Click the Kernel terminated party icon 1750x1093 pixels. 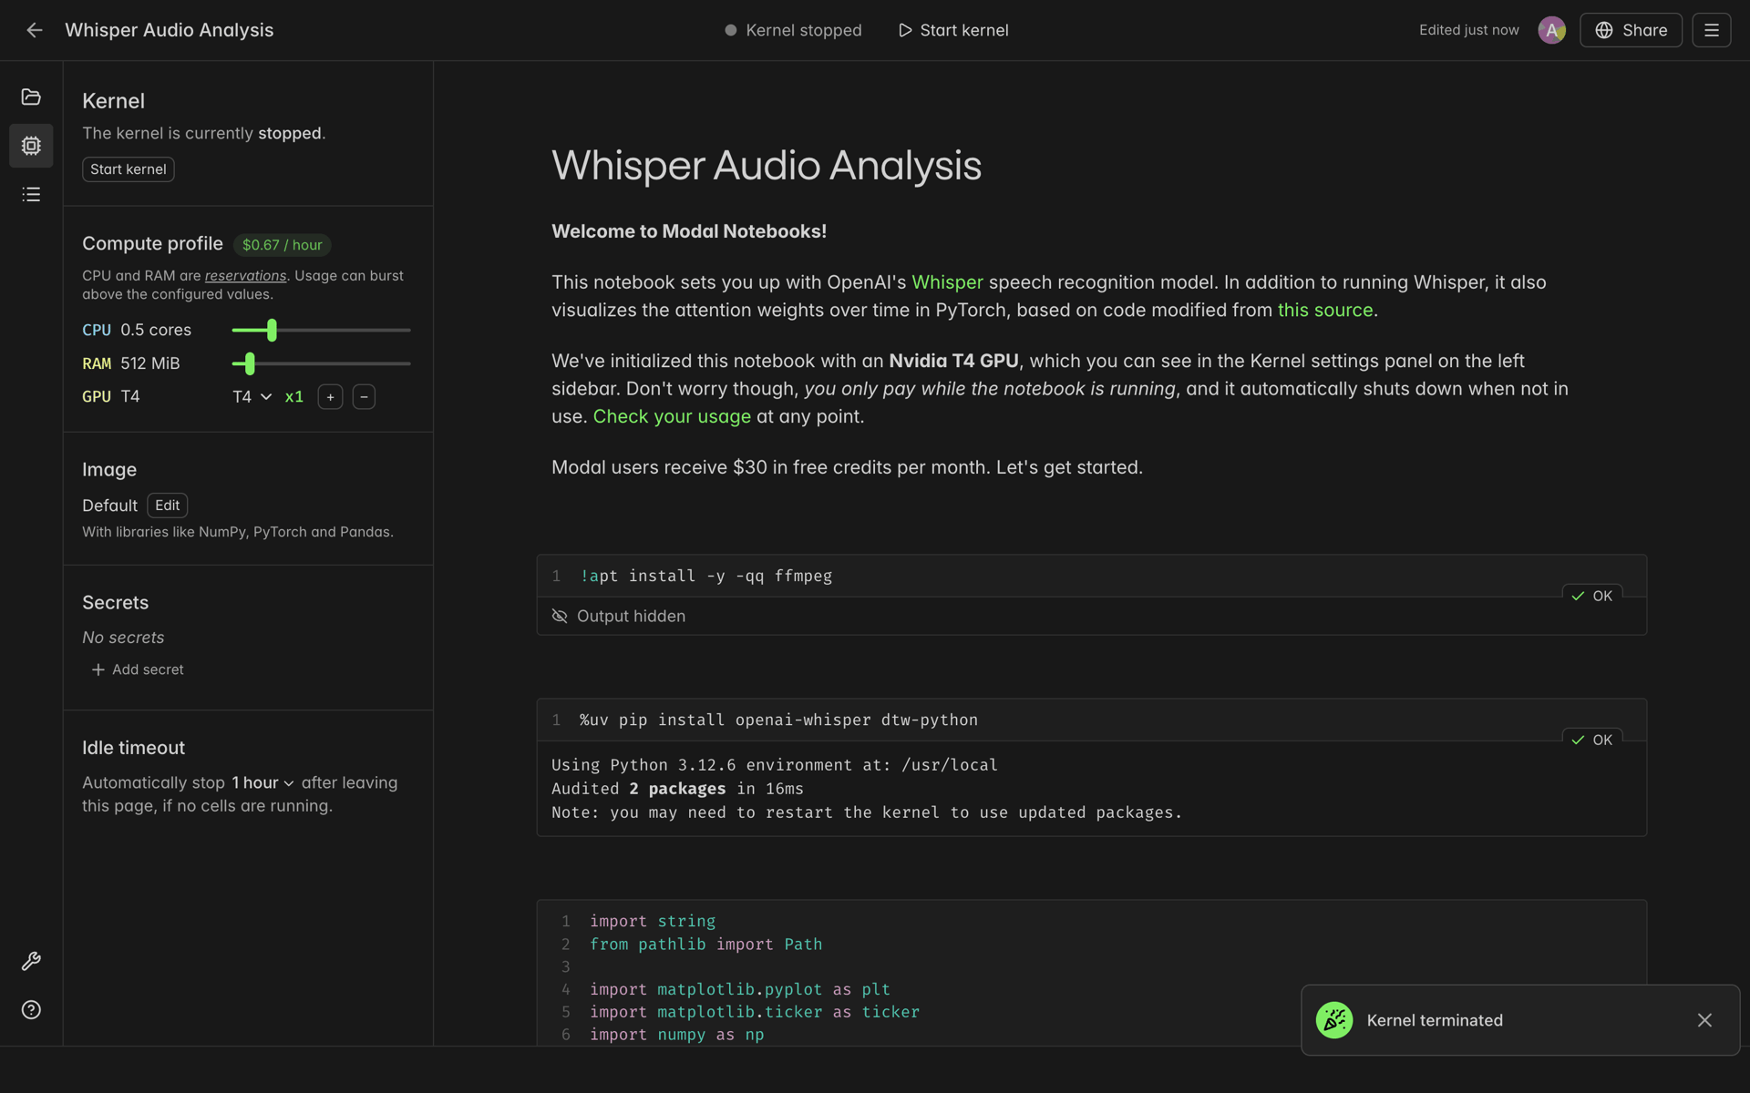coord(1333,1020)
